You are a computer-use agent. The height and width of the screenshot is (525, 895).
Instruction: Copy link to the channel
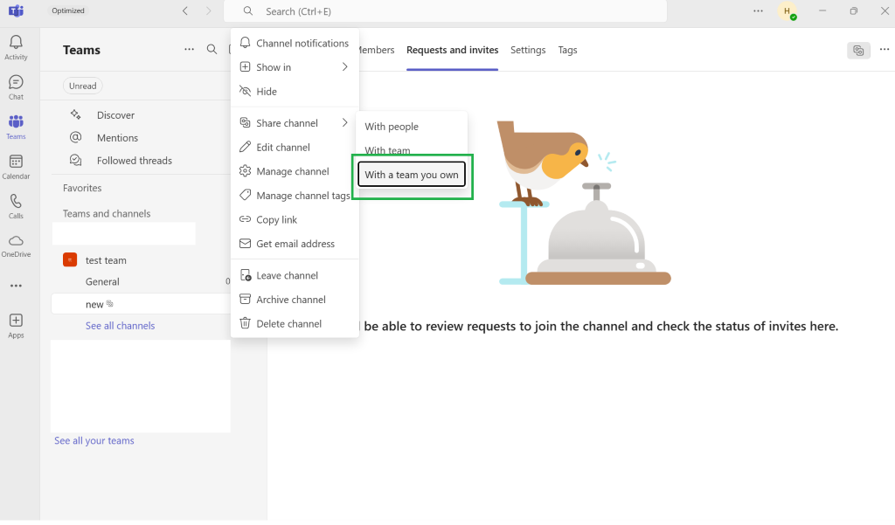pos(295,220)
